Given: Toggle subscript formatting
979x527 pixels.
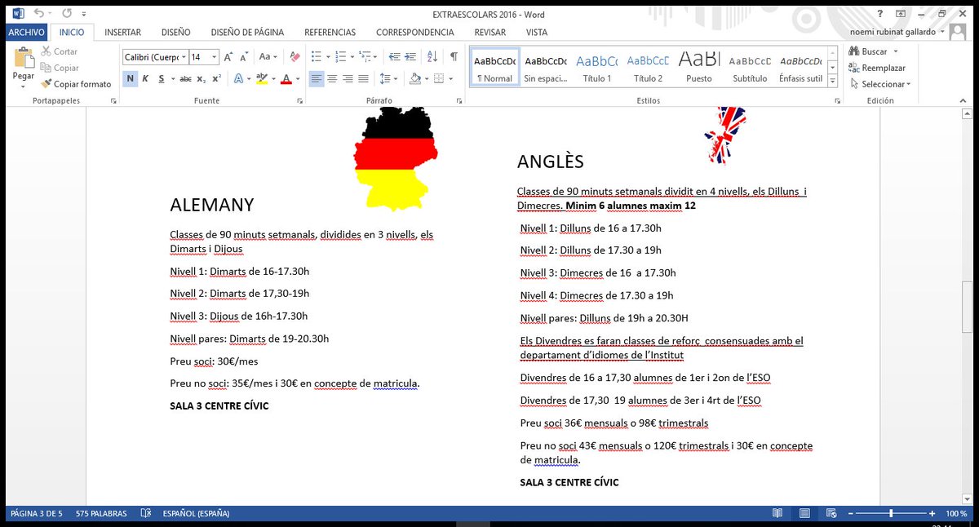Looking at the screenshot, I should click(x=202, y=78).
